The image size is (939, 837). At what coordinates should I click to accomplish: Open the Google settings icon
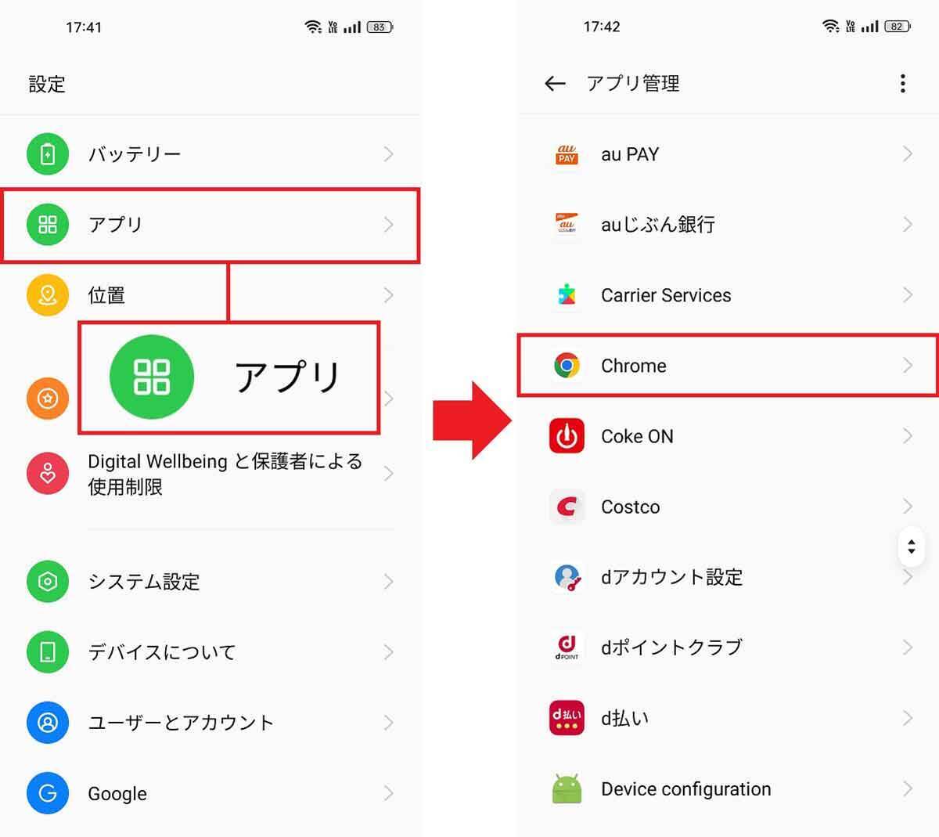pos(48,793)
